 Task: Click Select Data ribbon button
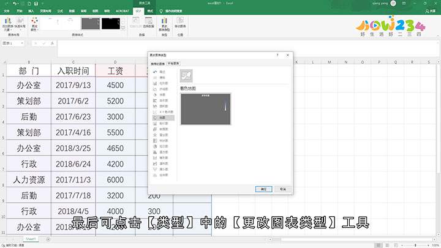(148, 23)
